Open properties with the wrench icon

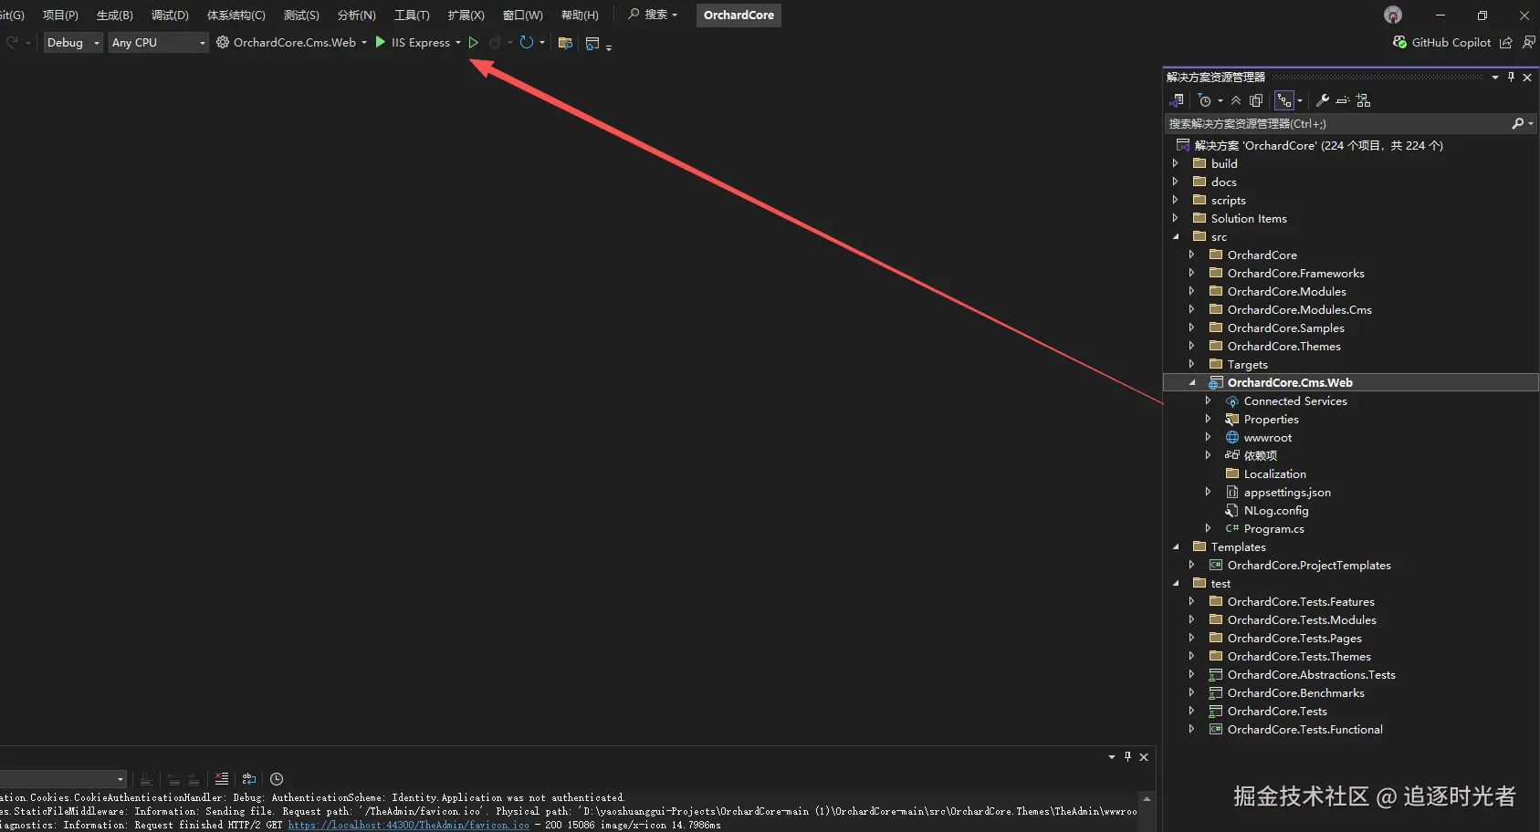(1322, 100)
